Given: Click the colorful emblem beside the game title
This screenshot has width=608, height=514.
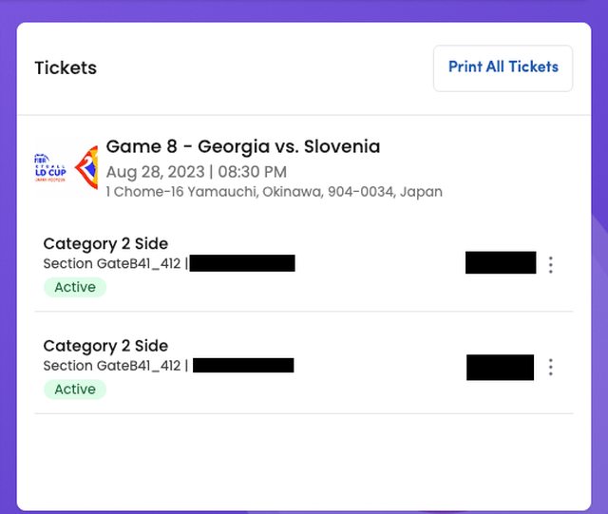Looking at the screenshot, I should tap(86, 168).
